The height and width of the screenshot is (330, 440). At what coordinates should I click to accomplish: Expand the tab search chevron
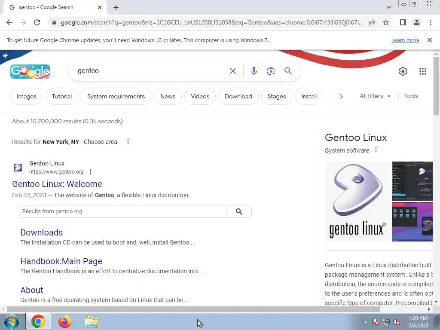coord(388,7)
